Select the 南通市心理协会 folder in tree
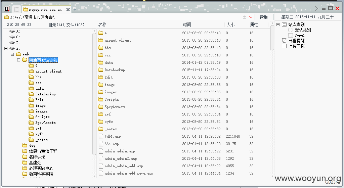344x188 pixels. 43,60
